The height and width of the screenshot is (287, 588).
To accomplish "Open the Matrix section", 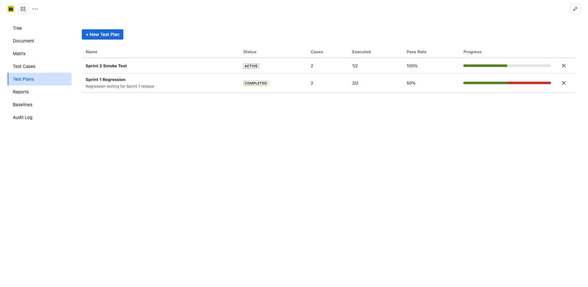I will point(19,54).
